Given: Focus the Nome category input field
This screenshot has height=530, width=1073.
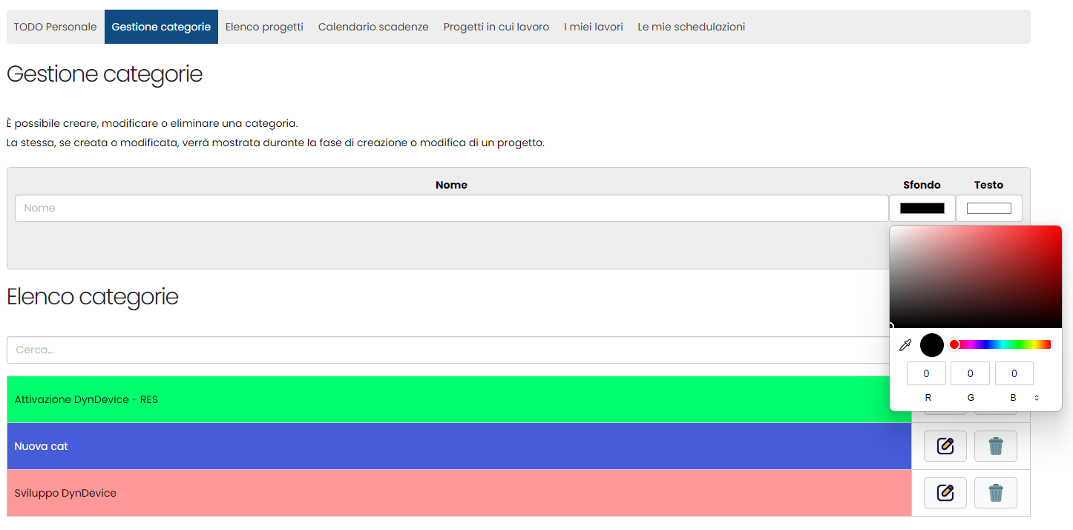Looking at the screenshot, I should [x=451, y=209].
